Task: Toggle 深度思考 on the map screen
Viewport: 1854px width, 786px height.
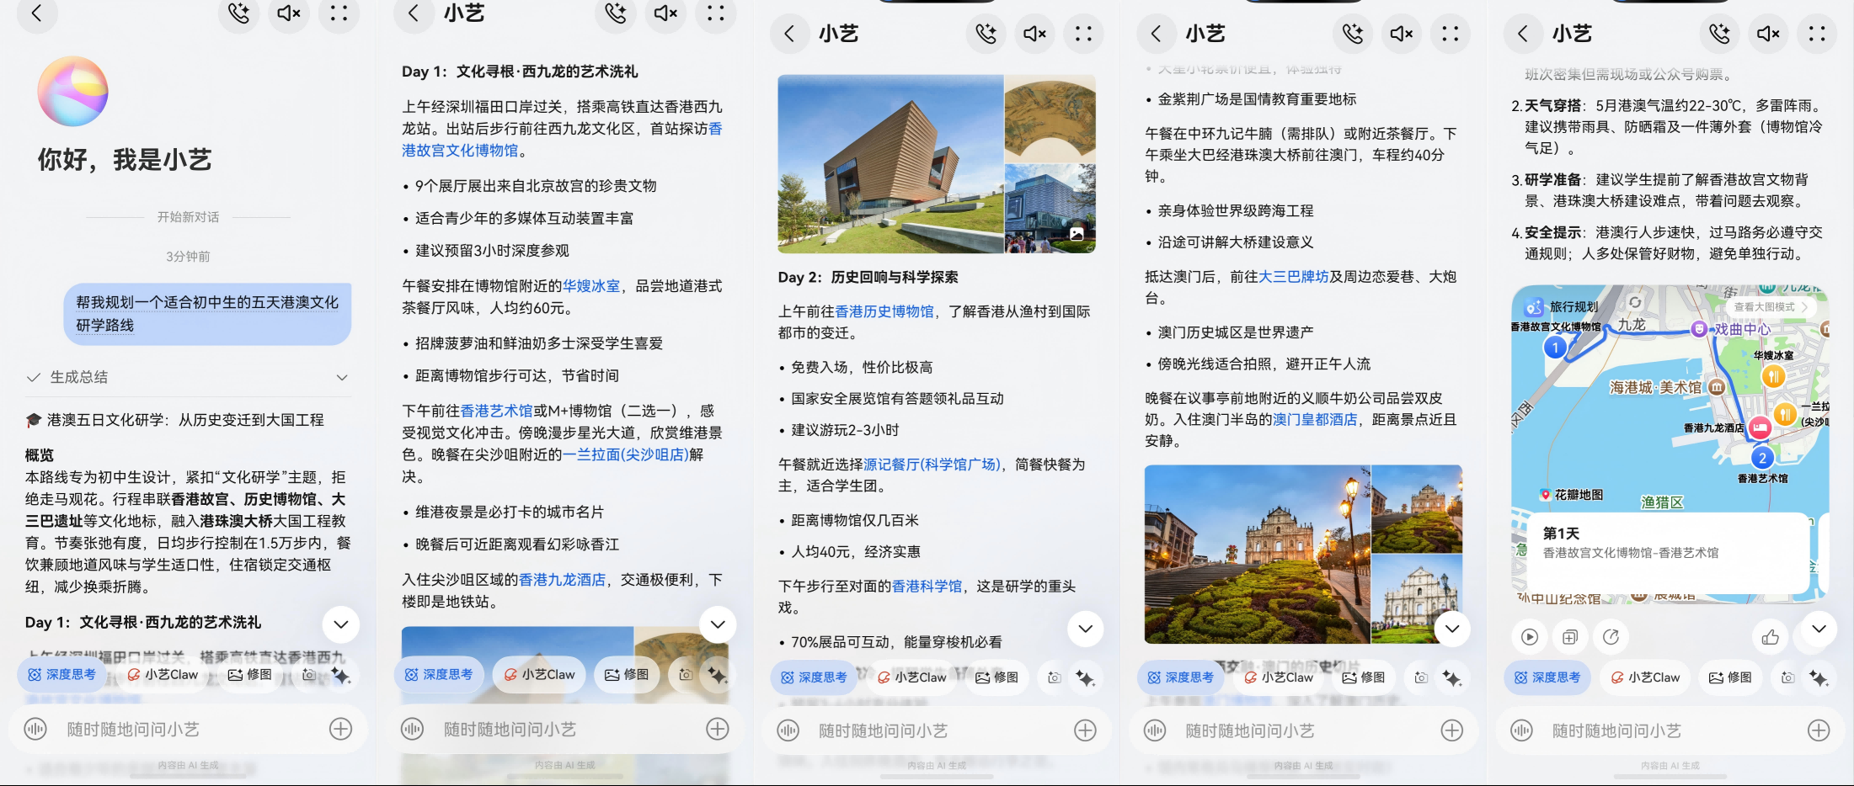Action: [1547, 677]
